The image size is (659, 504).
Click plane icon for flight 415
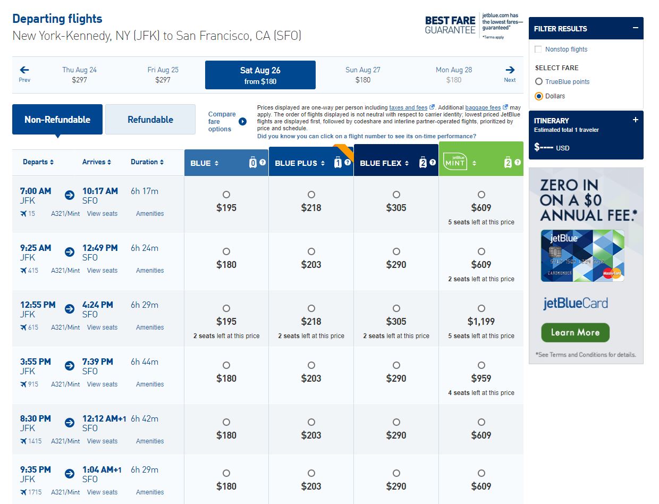(23, 271)
